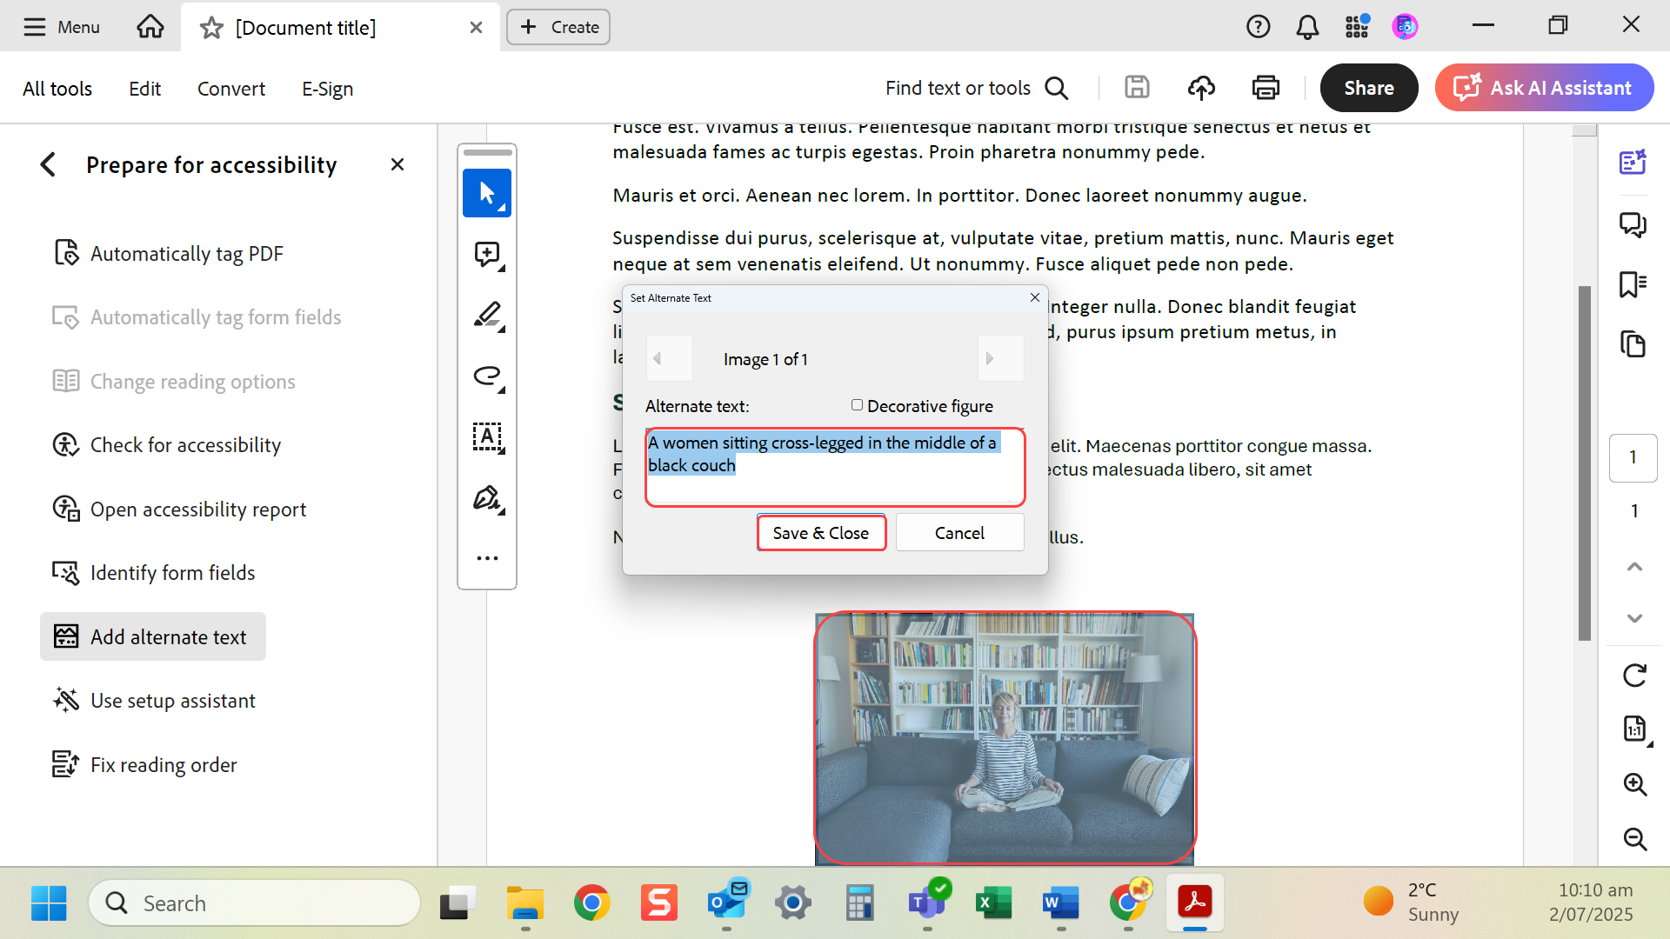Viewport: 1670px width, 939px height.
Task: View notifications bell
Action: (x=1307, y=27)
